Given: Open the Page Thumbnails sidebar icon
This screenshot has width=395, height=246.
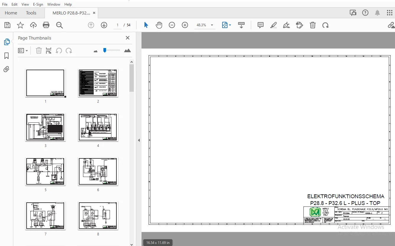Looking at the screenshot, I should point(6,42).
